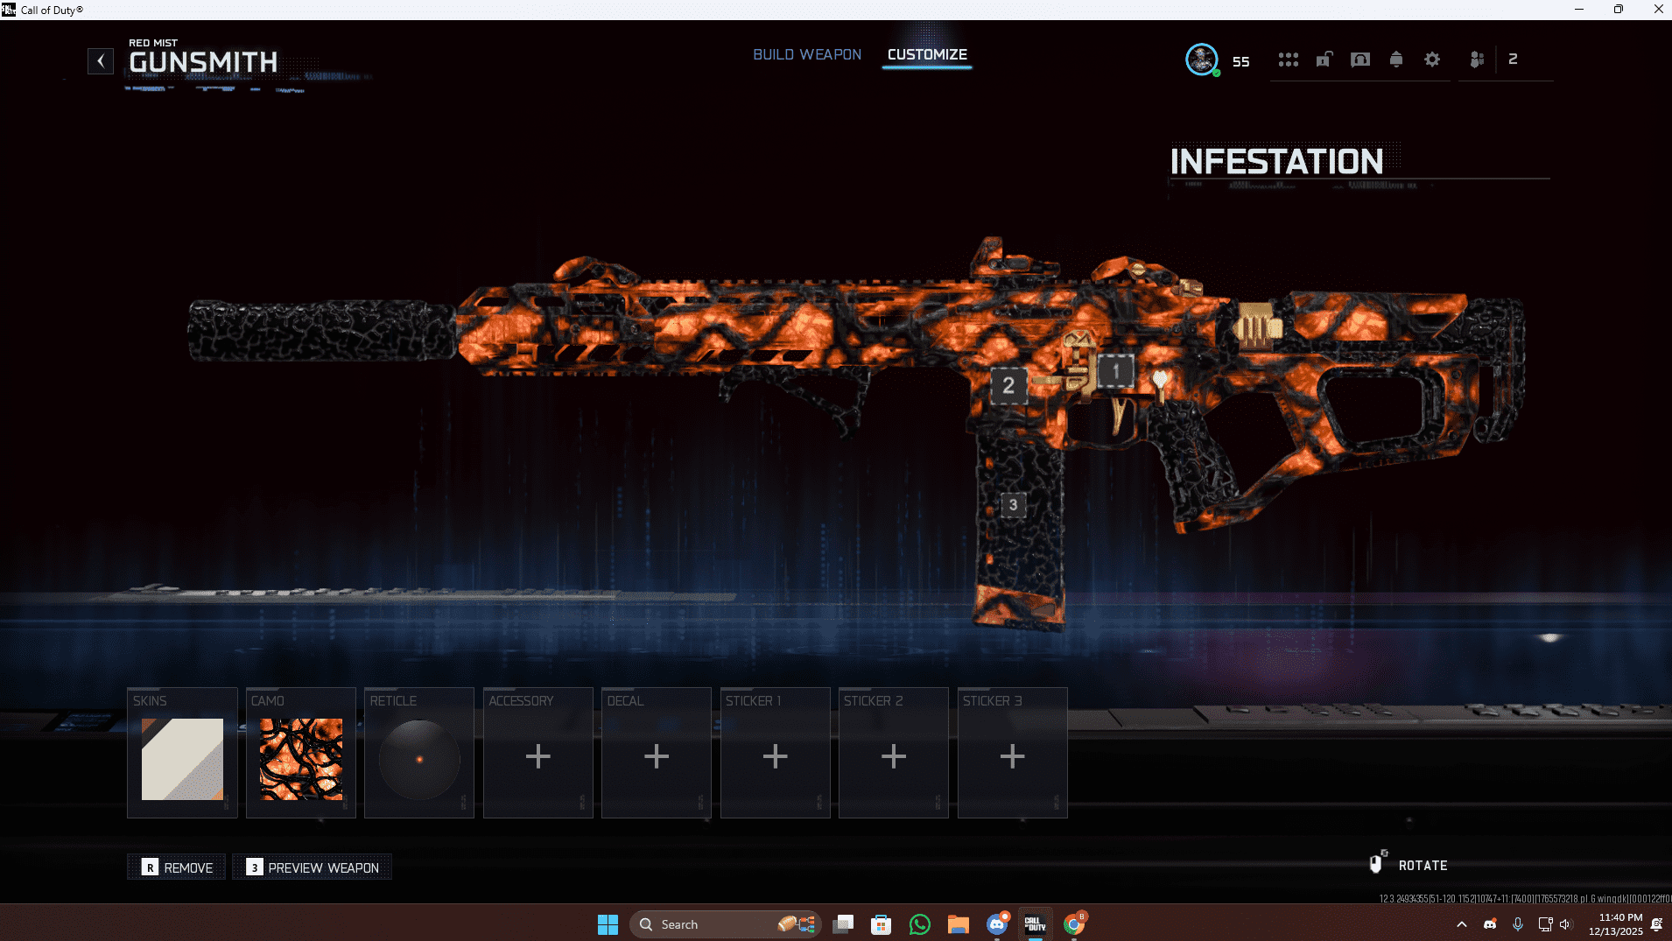Open game settings gear

[1432, 60]
